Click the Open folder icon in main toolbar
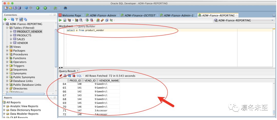The image size is (277, 120). pos(11,8)
